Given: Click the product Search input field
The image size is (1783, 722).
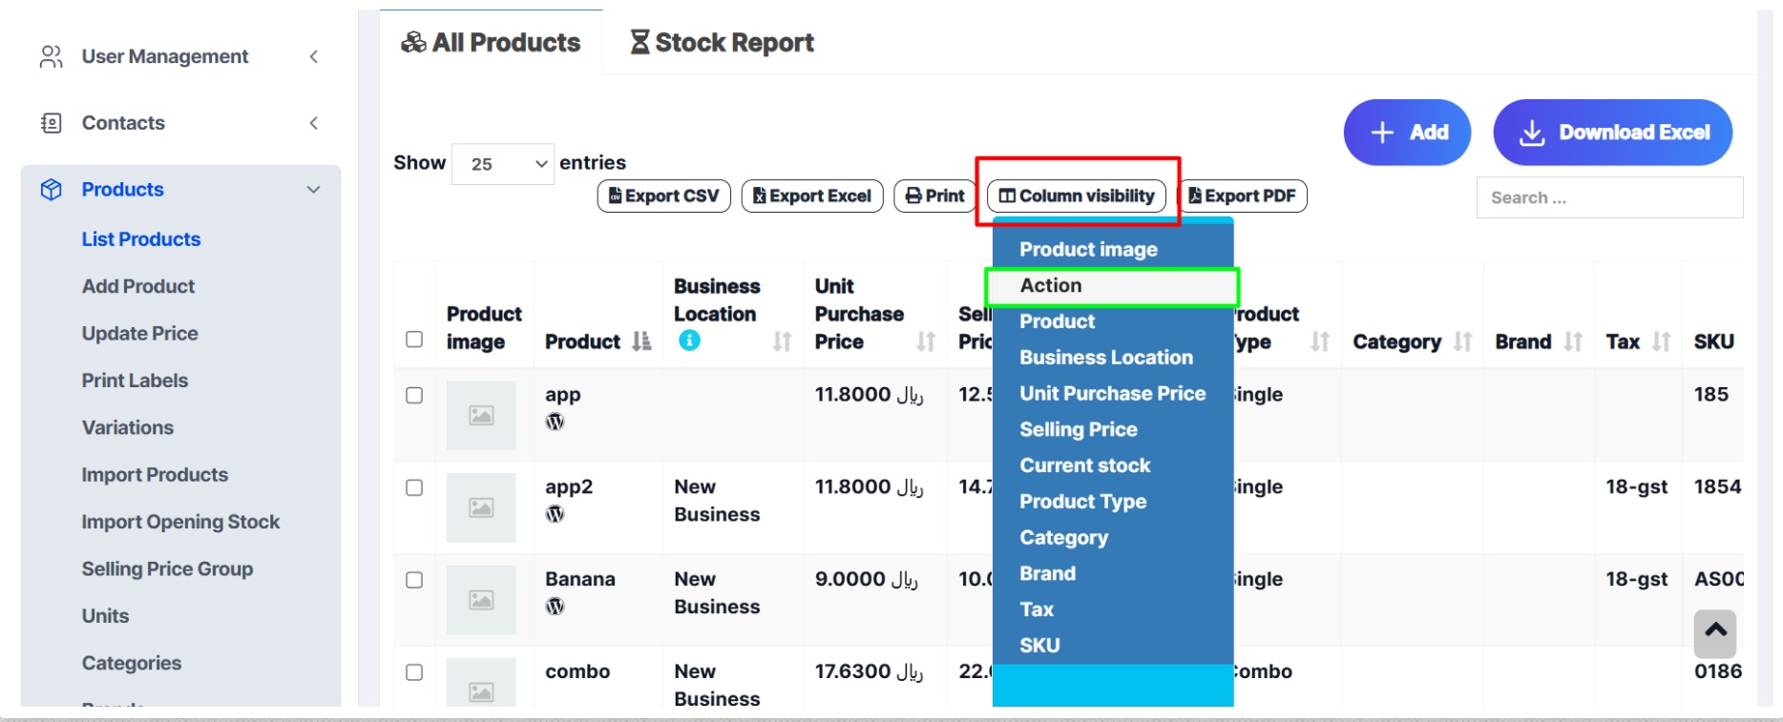Looking at the screenshot, I should click(1609, 197).
